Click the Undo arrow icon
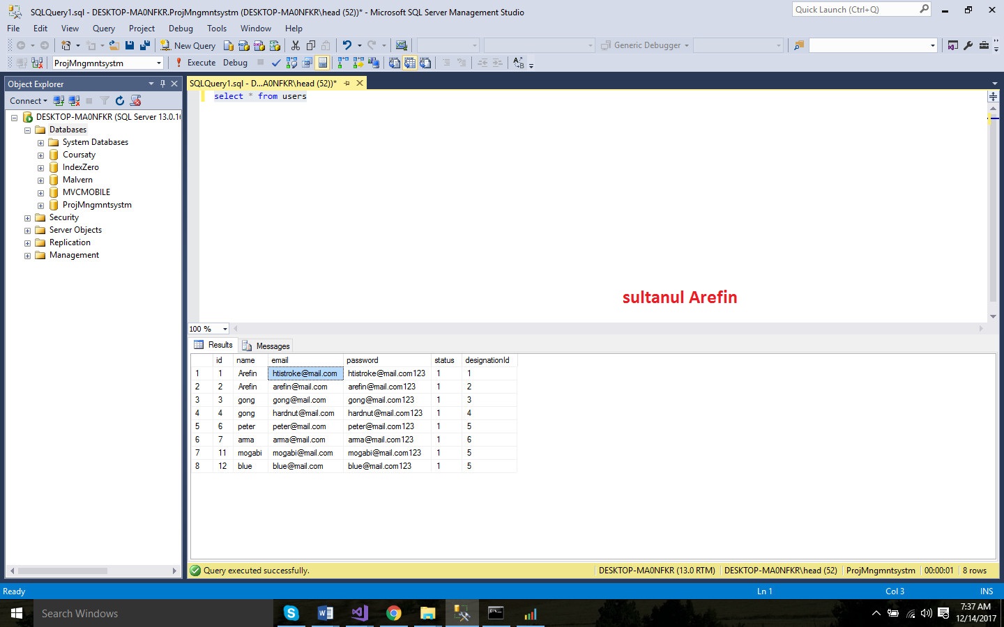Viewport: 1004px width, 627px height. tap(347, 45)
